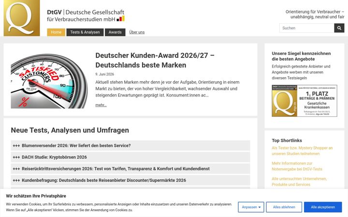Screen dimensions: 348x217
Task: Click the Top Shortlinks heading
Action: [x=287, y=140]
